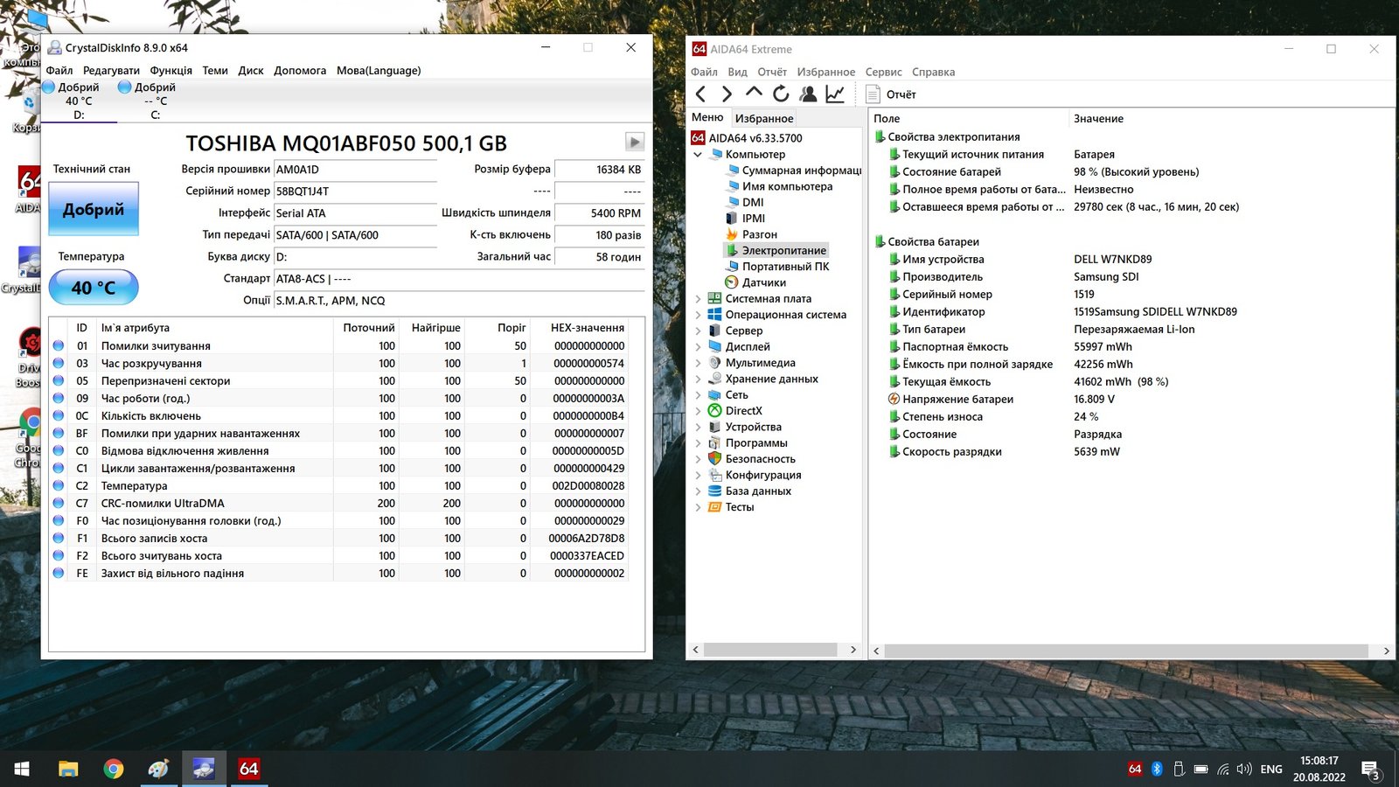Viewport: 1399px width, 787px height.
Task: Click next disk arrow in CrystalDiskInfo
Action: tap(635, 142)
